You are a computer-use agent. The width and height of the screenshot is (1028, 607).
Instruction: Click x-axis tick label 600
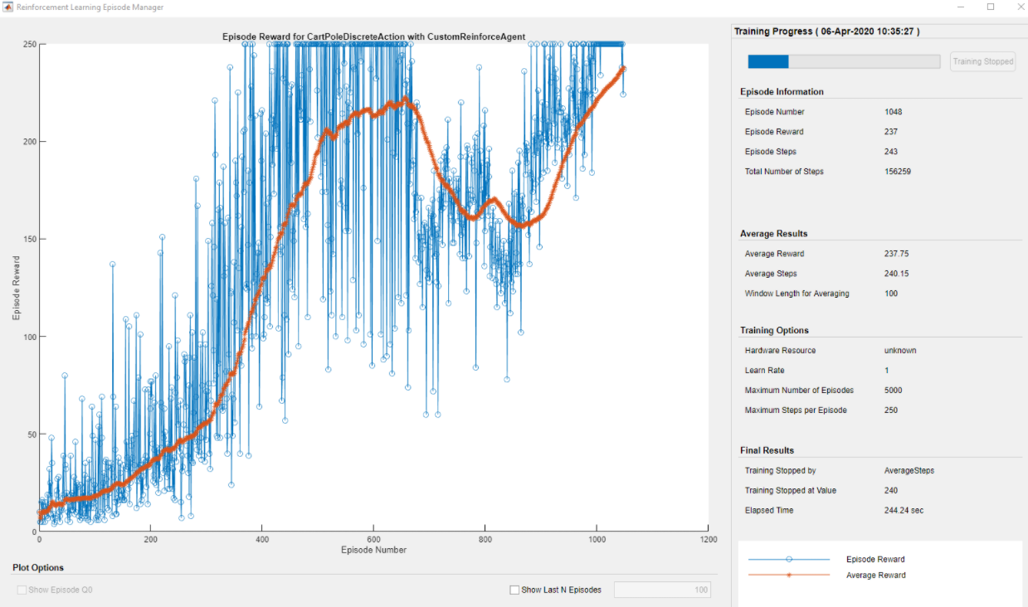click(x=373, y=538)
